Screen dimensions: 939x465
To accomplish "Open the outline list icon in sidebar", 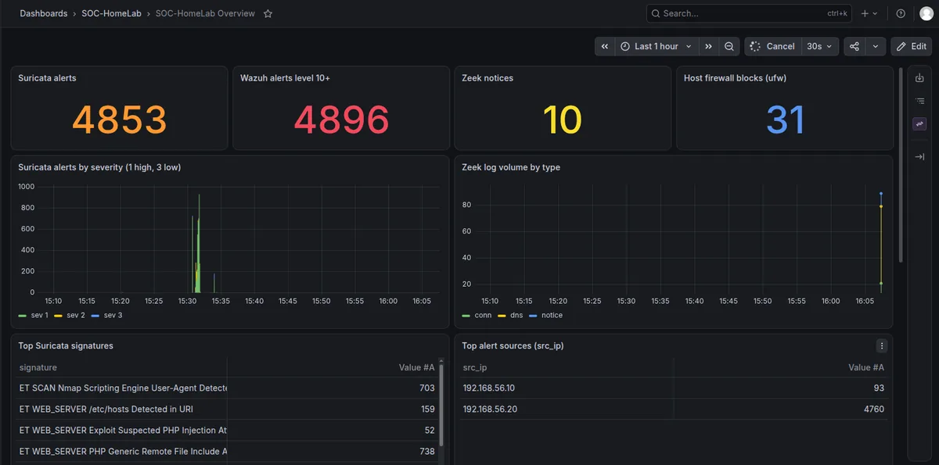I will pyautogui.click(x=919, y=101).
